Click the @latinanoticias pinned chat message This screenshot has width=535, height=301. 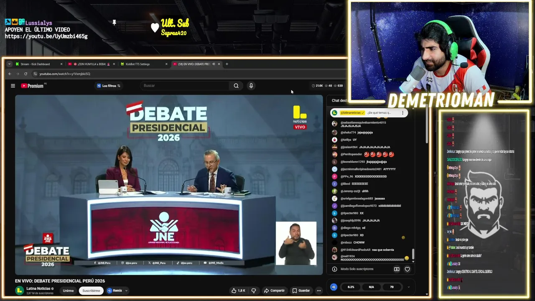(369, 113)
